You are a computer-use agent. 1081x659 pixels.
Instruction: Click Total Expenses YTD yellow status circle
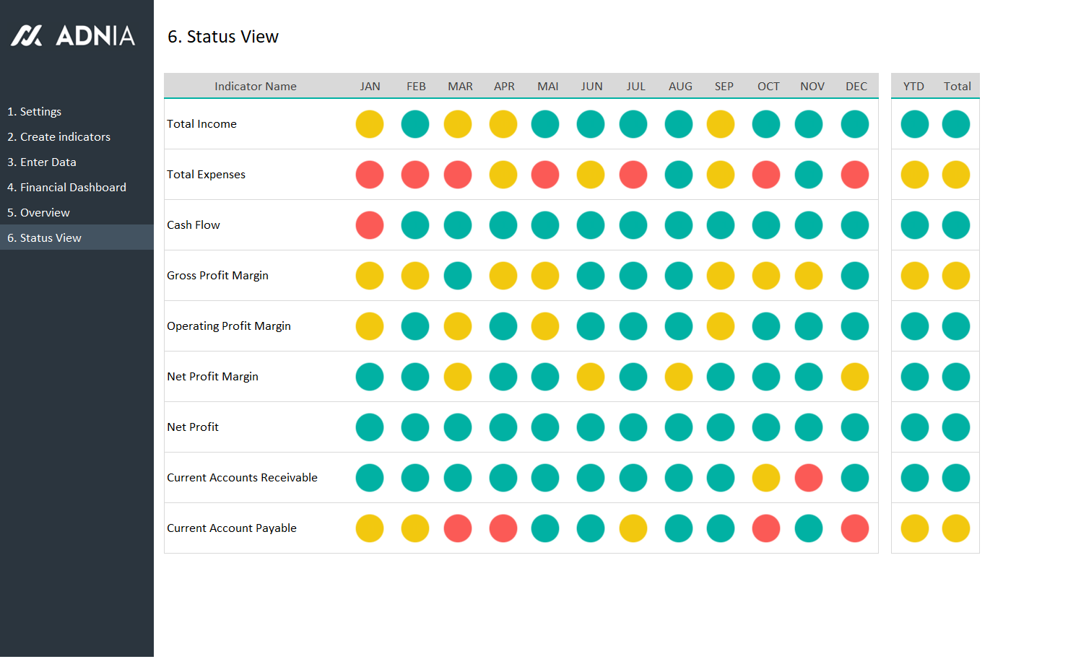pos(915,175)
